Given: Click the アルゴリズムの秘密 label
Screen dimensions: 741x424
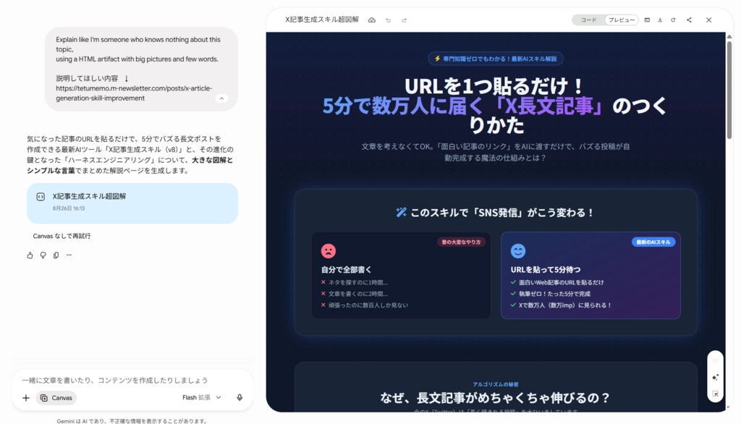Looking at the screenshot, I should [x=495, y=384].
